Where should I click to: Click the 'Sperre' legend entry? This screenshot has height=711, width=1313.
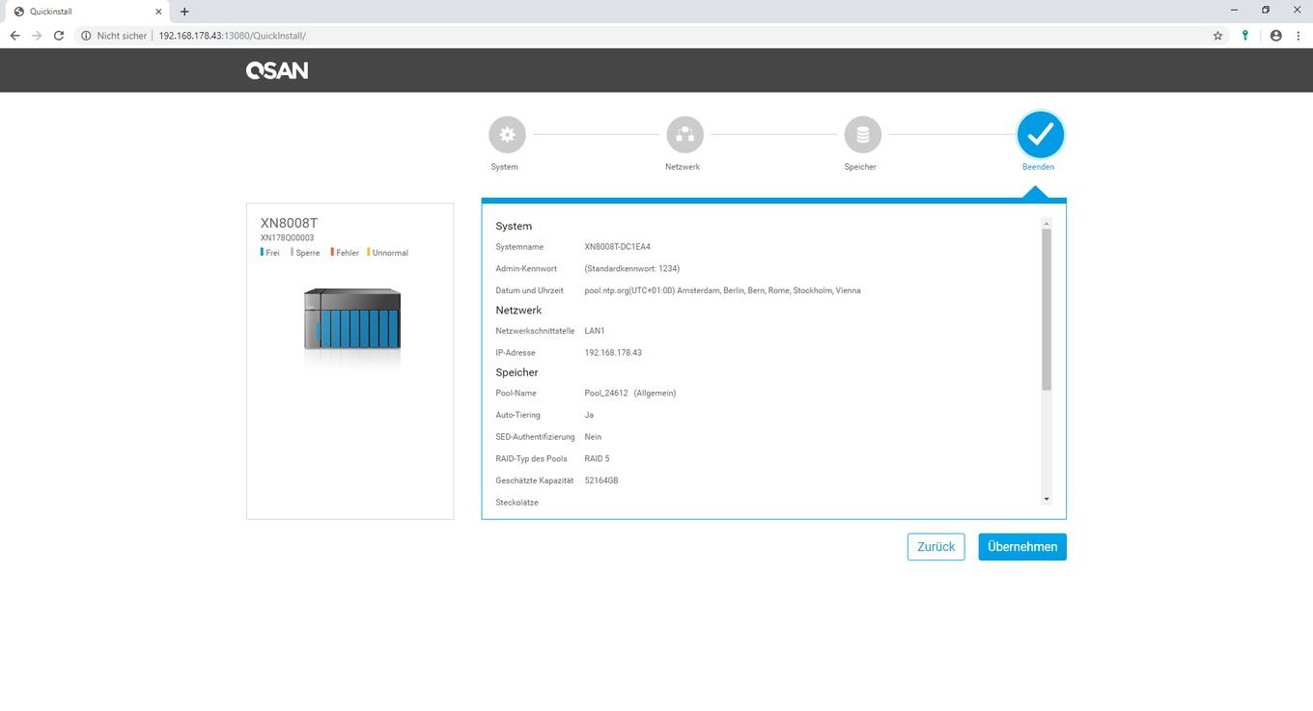(x=305, y=253)
